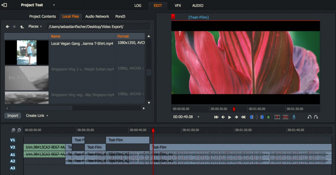The width and height of the screenshot is (336, 175).
Task: Select the Local Files tab
Action: 71,16
